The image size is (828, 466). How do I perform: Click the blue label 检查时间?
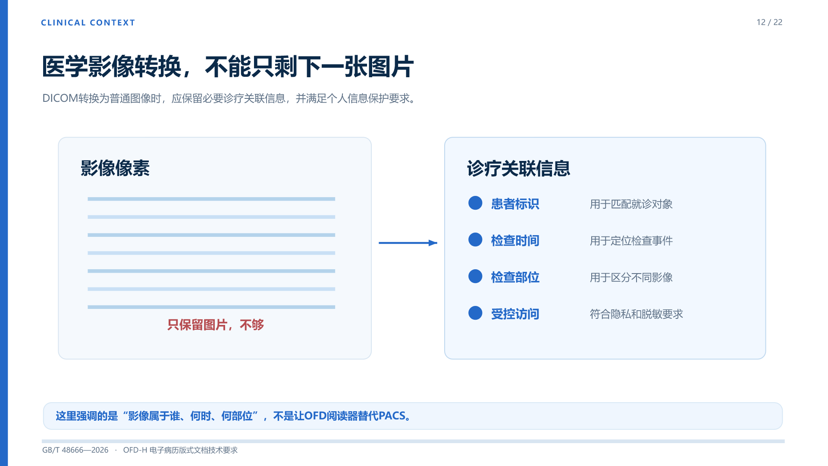(515, 240)
